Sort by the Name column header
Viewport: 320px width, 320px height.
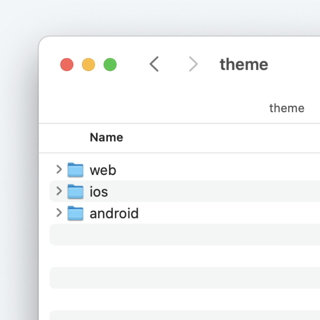tap(106, 138)
